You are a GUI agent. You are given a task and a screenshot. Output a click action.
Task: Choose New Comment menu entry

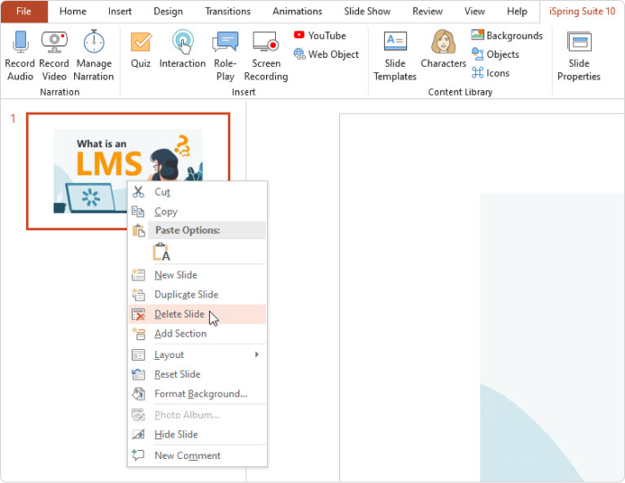point(197,455)
